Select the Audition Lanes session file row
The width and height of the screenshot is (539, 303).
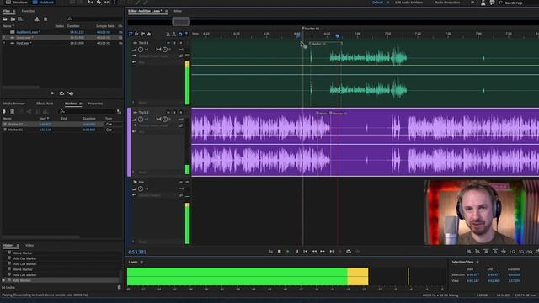pos(61,32)
